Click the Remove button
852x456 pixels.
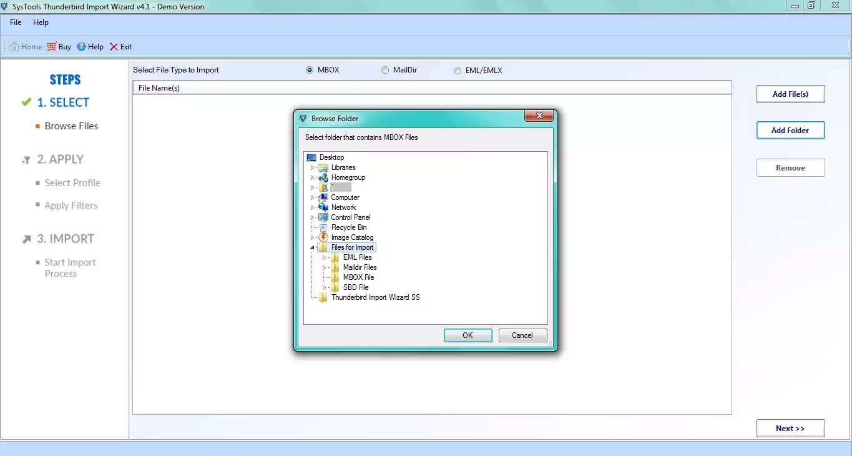790,168
